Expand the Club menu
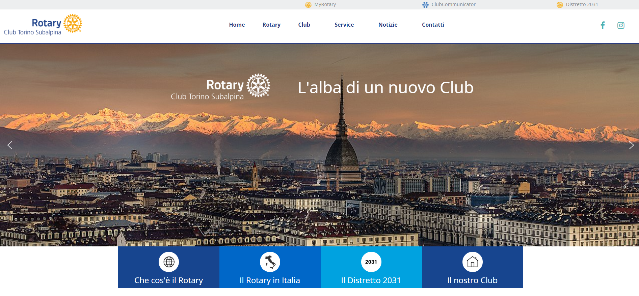Viewport: 639px width, 296px height. [x=304, y=25]
